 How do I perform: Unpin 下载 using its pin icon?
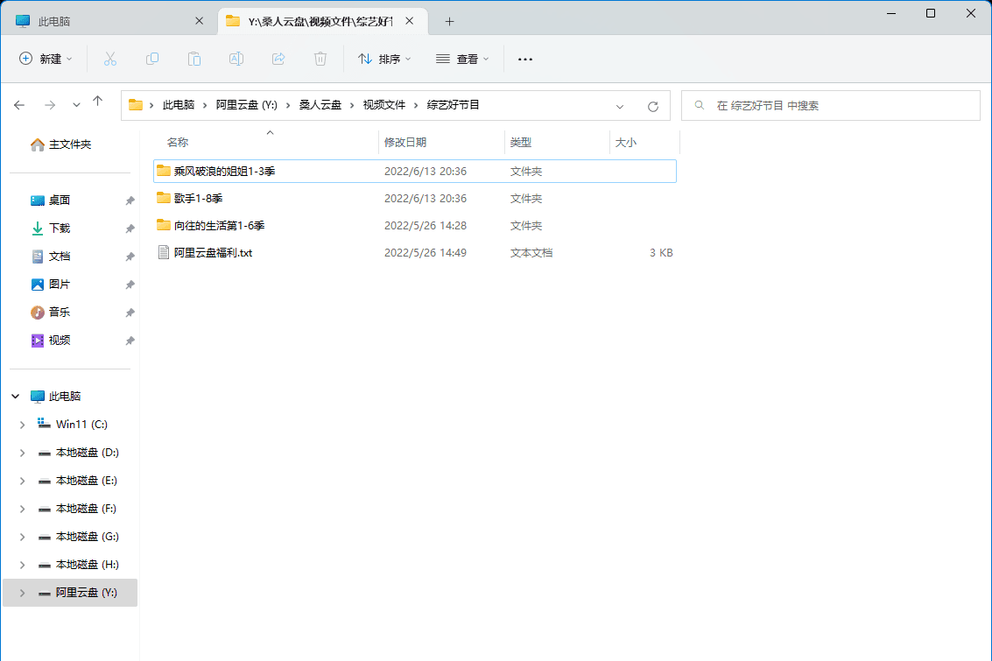(130, 229)
